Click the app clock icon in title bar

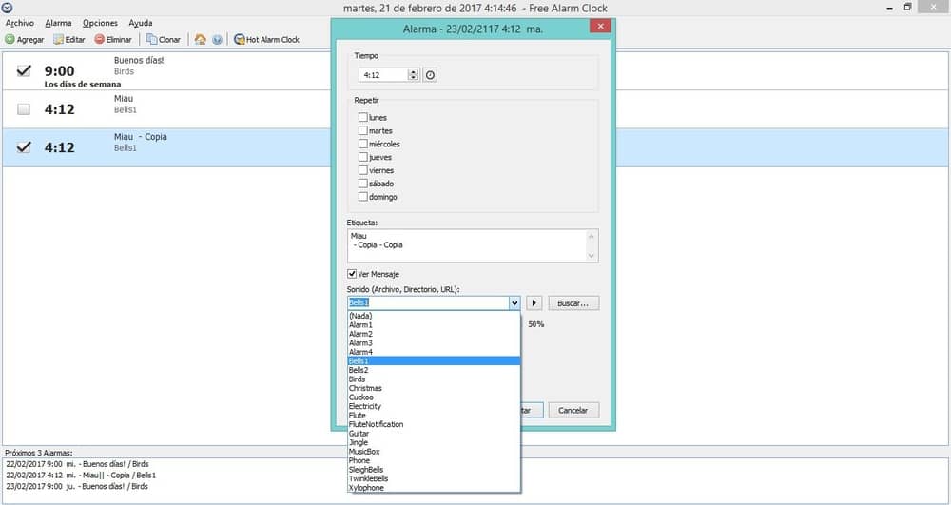pyautogui.click(x=8, y=8)
